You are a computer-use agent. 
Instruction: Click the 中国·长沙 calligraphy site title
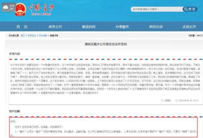pos(41,8)
